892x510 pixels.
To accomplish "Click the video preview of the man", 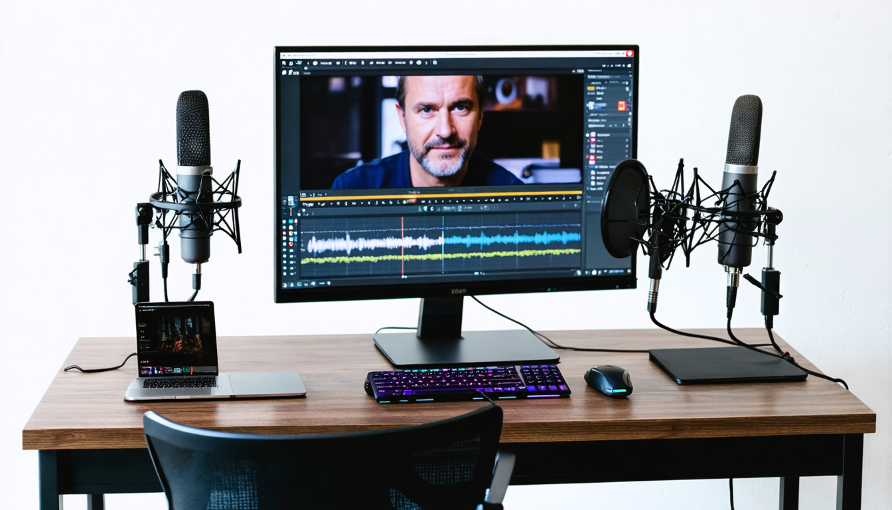I will coord(441,130).
